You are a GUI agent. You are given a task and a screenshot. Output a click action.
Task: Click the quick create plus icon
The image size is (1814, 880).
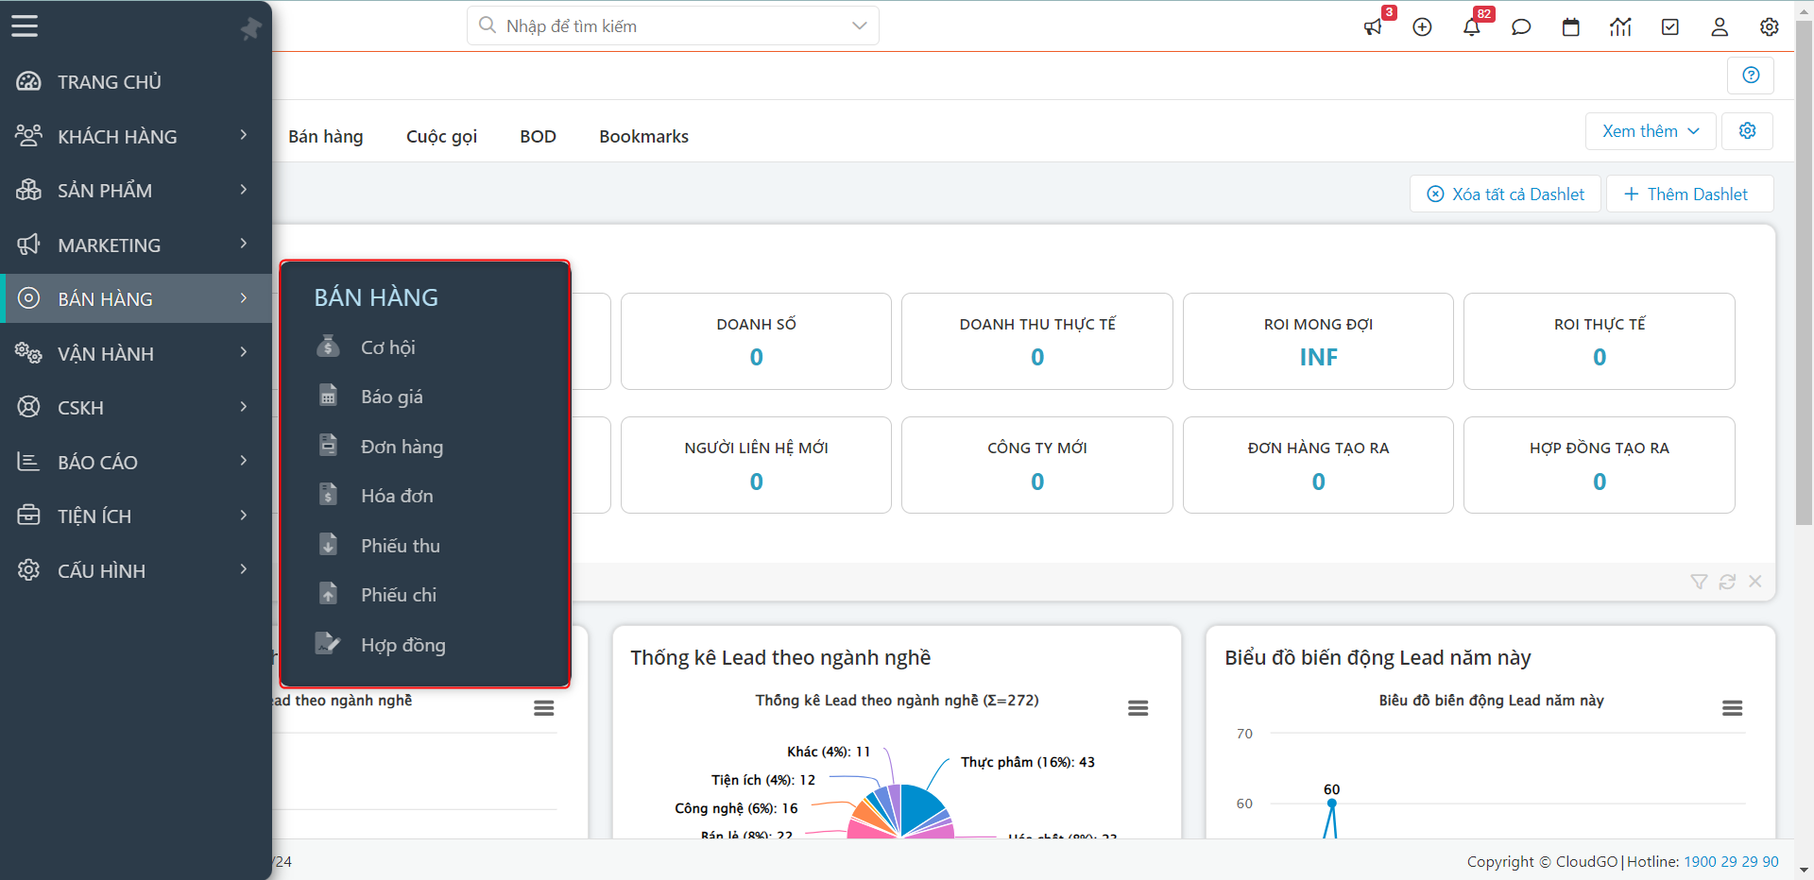[x=1422, y=27]
